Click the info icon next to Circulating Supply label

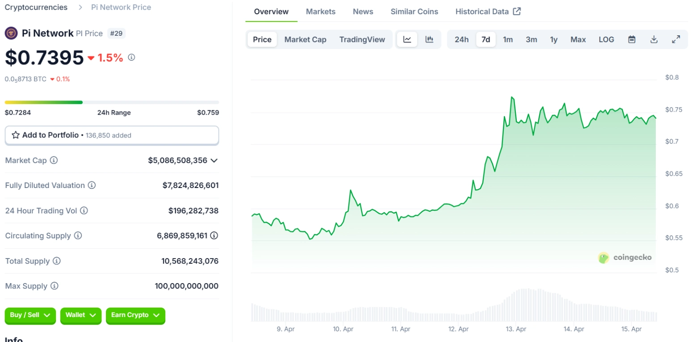(78, 235)
